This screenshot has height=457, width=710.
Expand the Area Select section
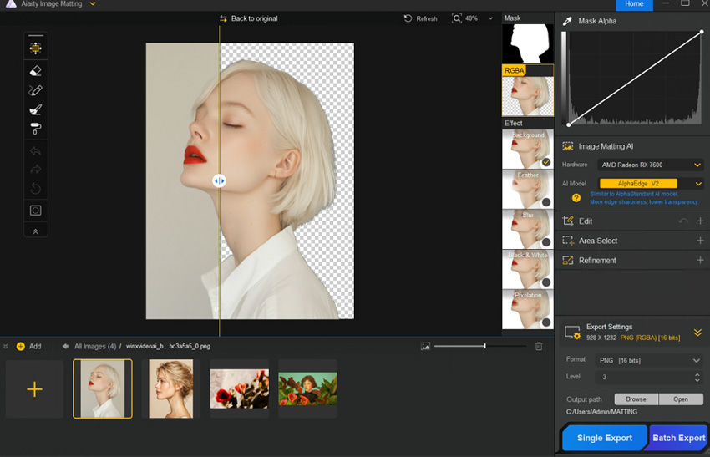coord(700,241)
